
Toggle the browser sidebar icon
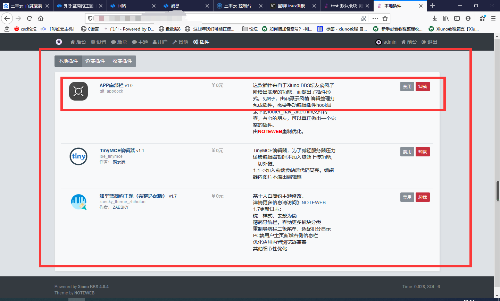click(x=457, y=18)
